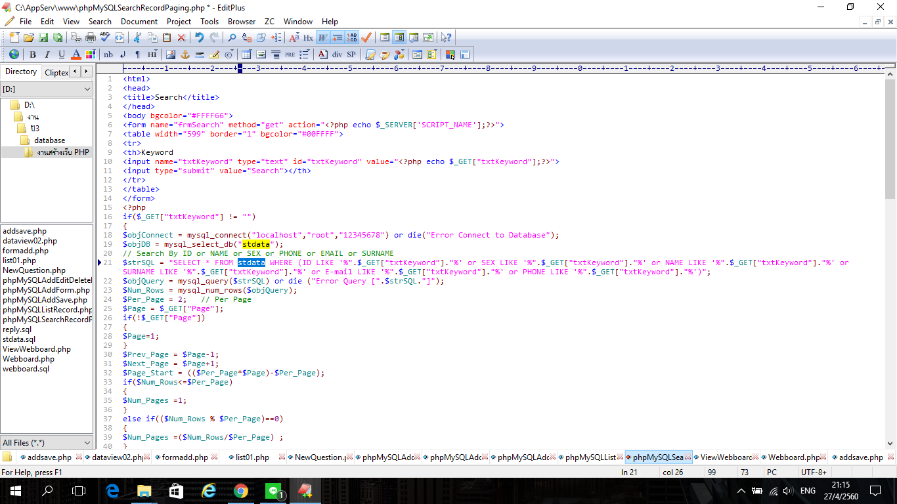Open All Files (*.*) filter dropdown
This screenshot has height=504, width=897.
[x=47, y=443]
